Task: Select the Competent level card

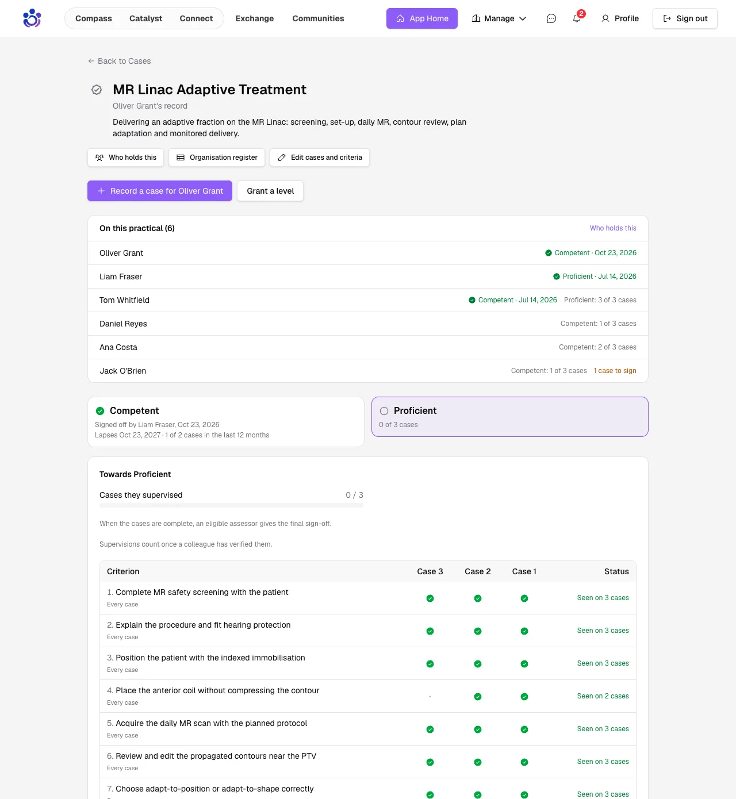Action: pos(226,422)
